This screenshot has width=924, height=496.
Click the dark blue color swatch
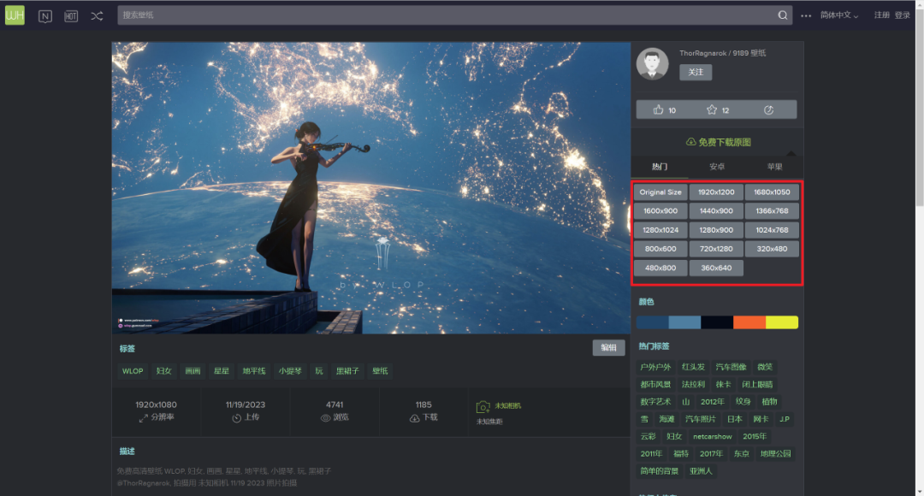click(652, 322)
